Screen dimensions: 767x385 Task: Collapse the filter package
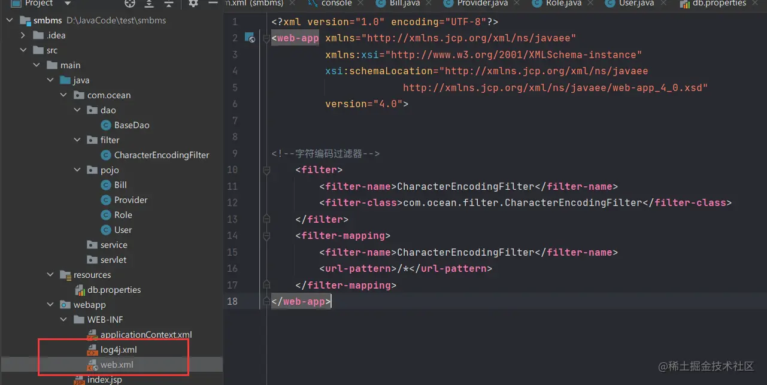click(x=77, y=140)
